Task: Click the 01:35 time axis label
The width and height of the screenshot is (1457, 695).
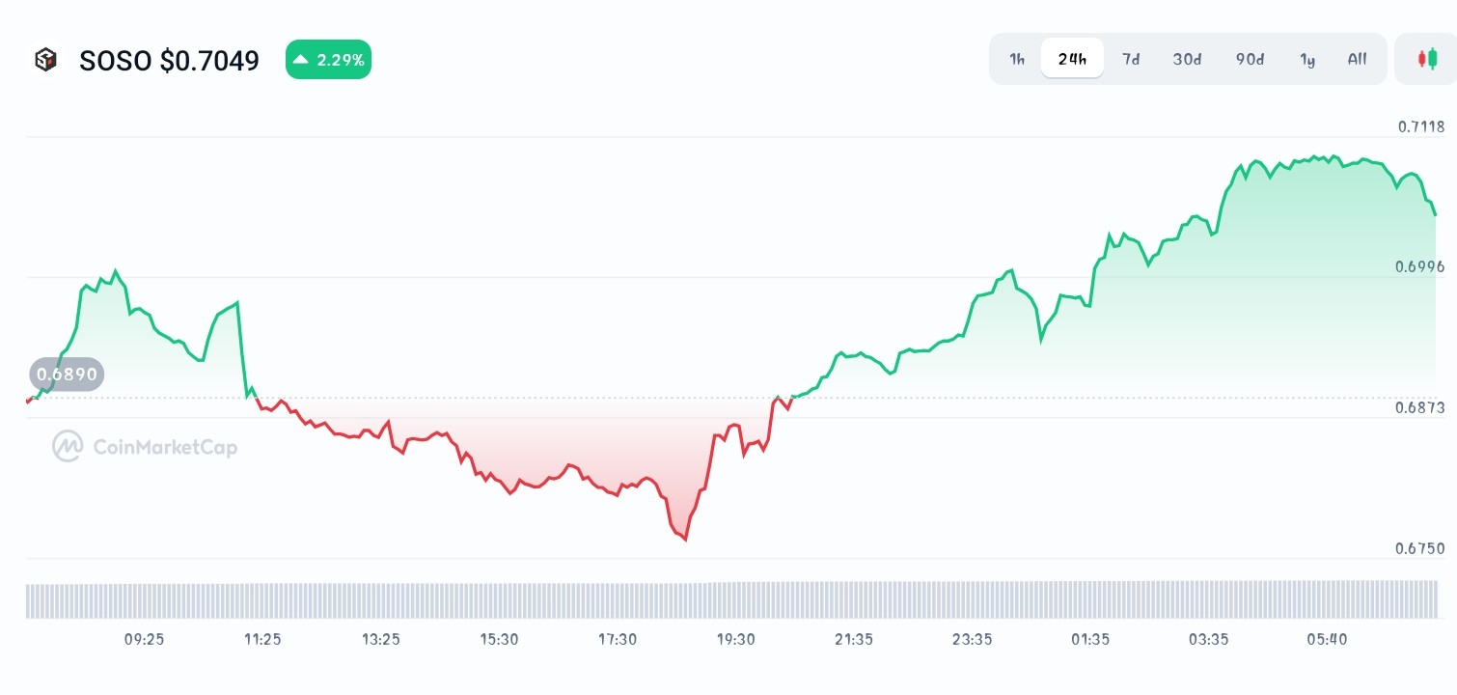Action: (1090, 639)
